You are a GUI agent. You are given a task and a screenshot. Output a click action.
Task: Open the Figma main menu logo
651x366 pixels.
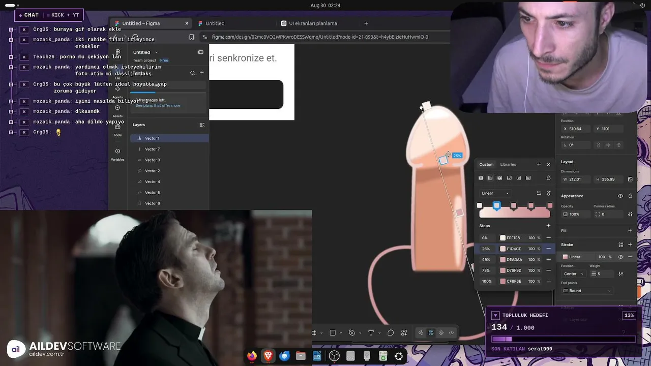[x=117, y=52]
